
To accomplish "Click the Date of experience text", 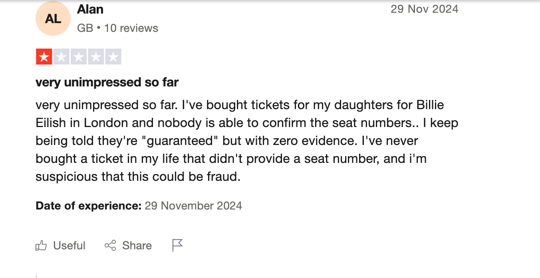I will (x=88, y=206).
